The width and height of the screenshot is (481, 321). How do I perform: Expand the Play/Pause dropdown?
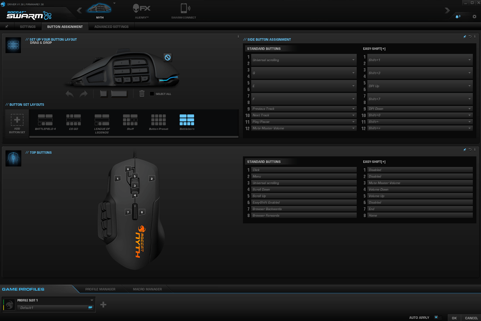point(304,122)
